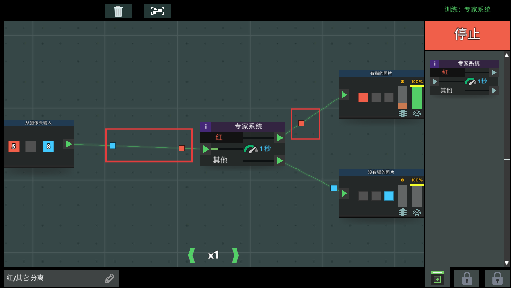Click the stack layers icon on 没有猫的照片 node

click(402, 212)
